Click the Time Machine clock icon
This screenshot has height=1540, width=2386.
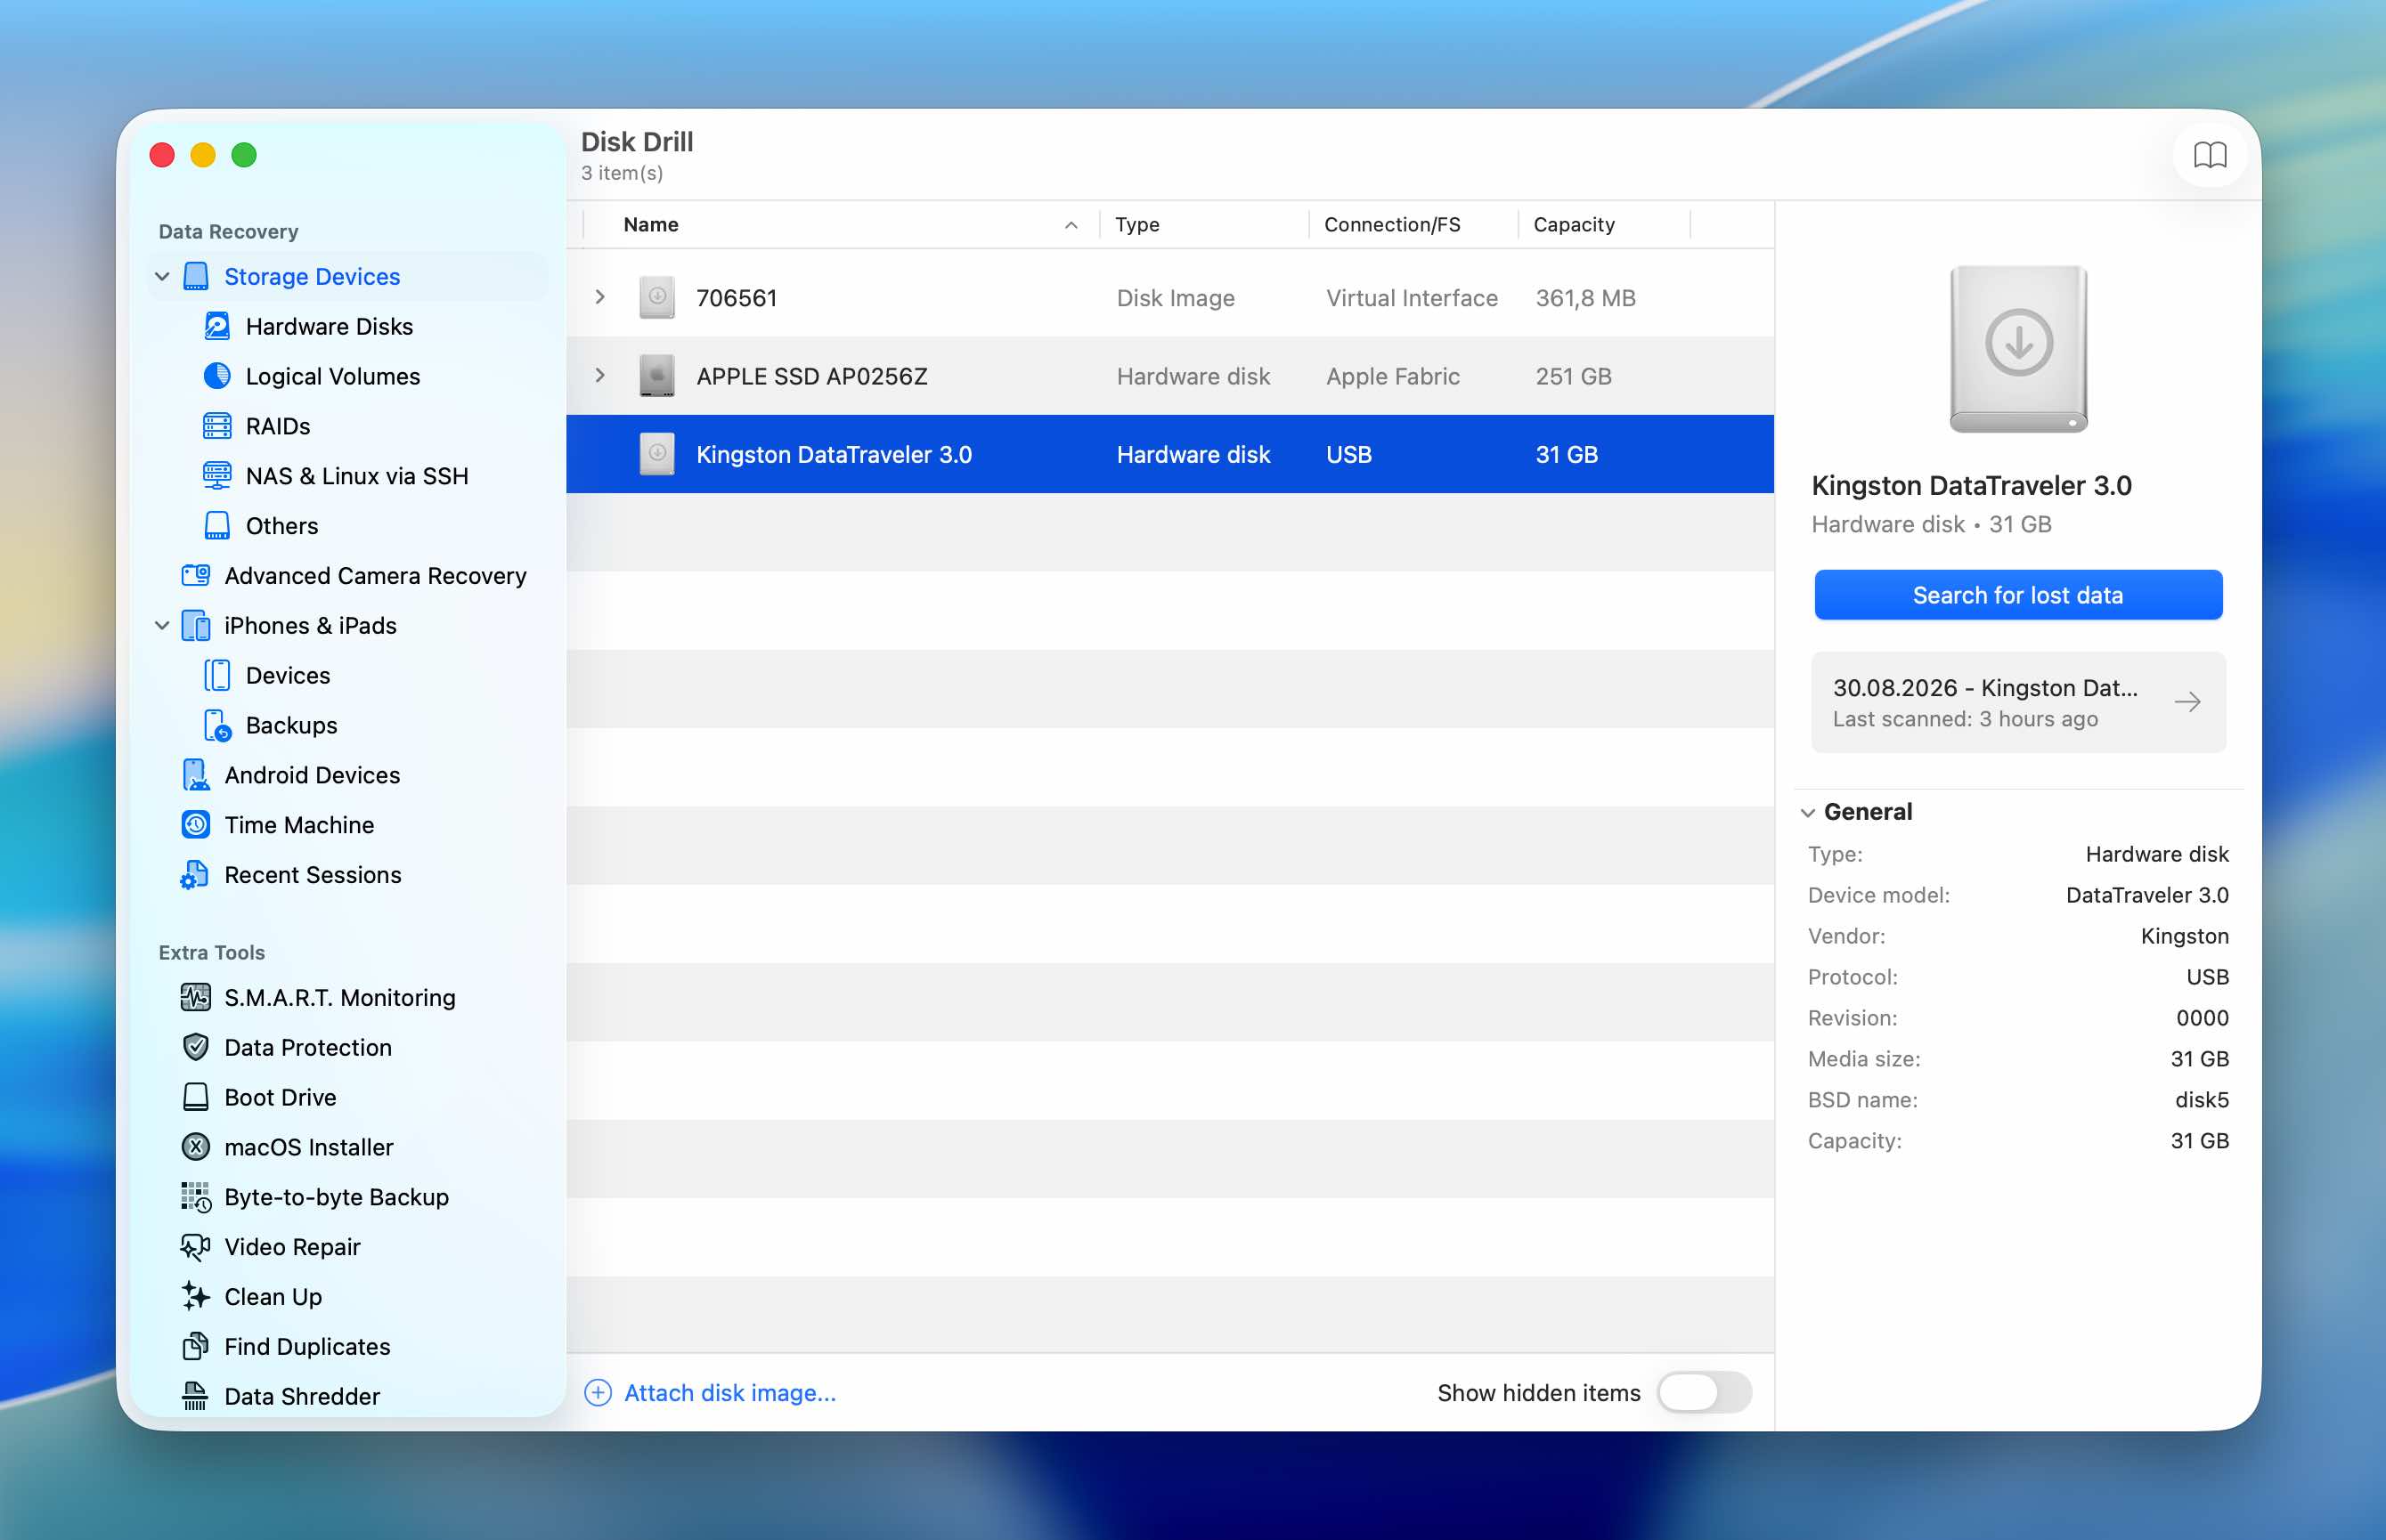click(x=196, y=825)
